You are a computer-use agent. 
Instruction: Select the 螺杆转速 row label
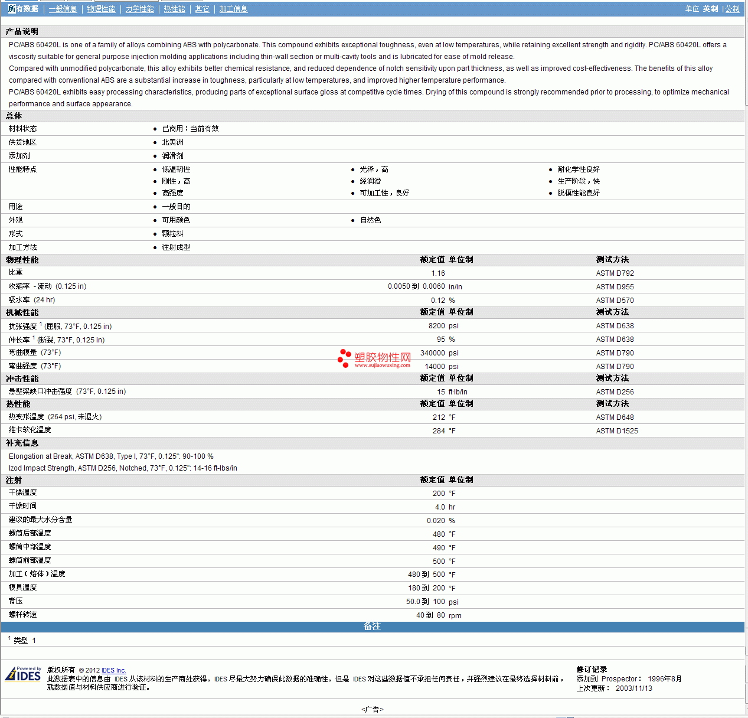(22, 615)
